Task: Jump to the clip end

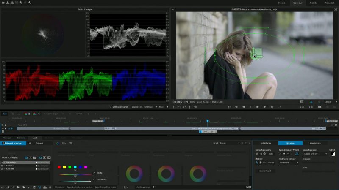Action: coord(272,107)
